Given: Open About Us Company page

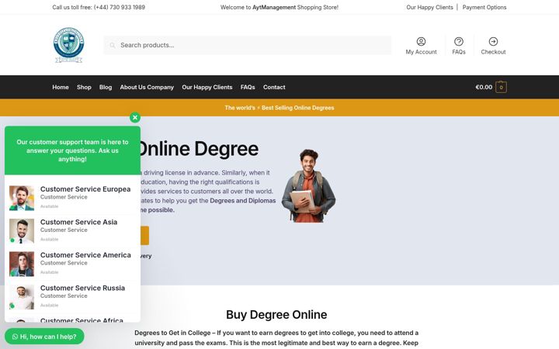Looking at the screenshot, I should click(147, 87).
